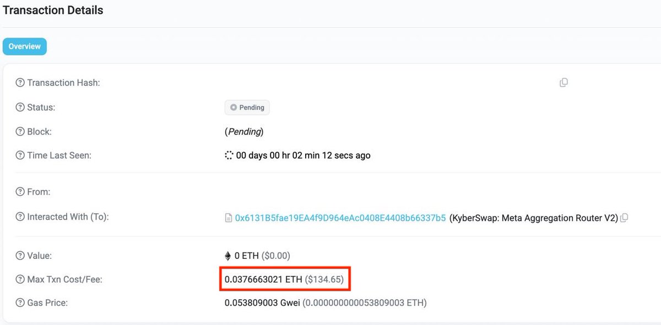661x325 pixels.
Task: Click help icon beside Time Last Seen
Action: click(20, 155)
